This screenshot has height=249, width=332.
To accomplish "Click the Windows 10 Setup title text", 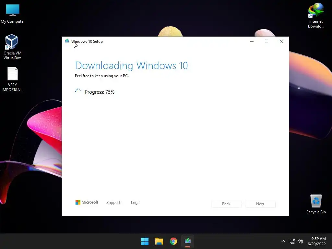I will [87, 41].
